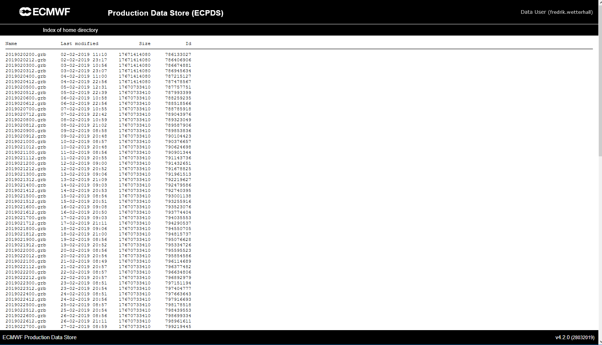
Task: Open file 2019021500.grb
Action: coord(26,196)
